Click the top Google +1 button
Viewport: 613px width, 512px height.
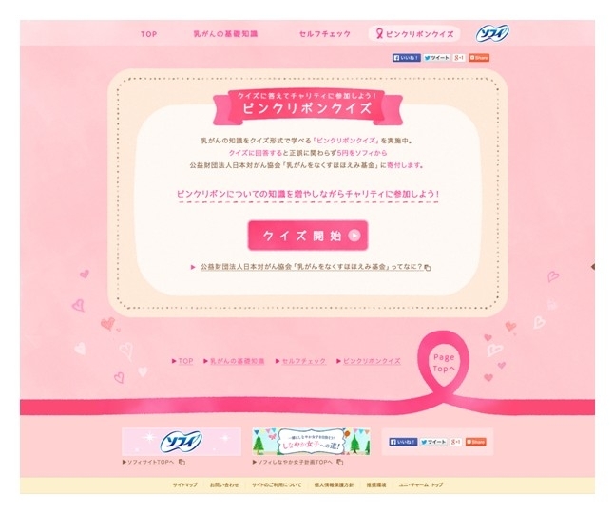(x=459, y=58)
